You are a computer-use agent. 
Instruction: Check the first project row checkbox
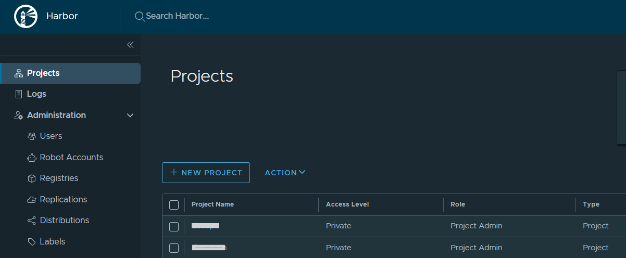pos(174,226)
